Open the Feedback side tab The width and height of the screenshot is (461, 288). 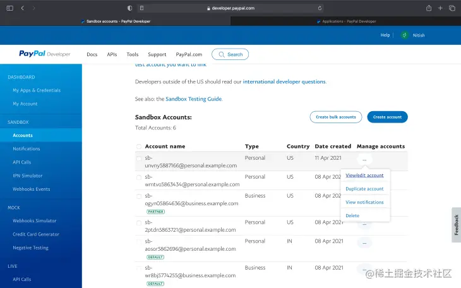coord(457,225)
